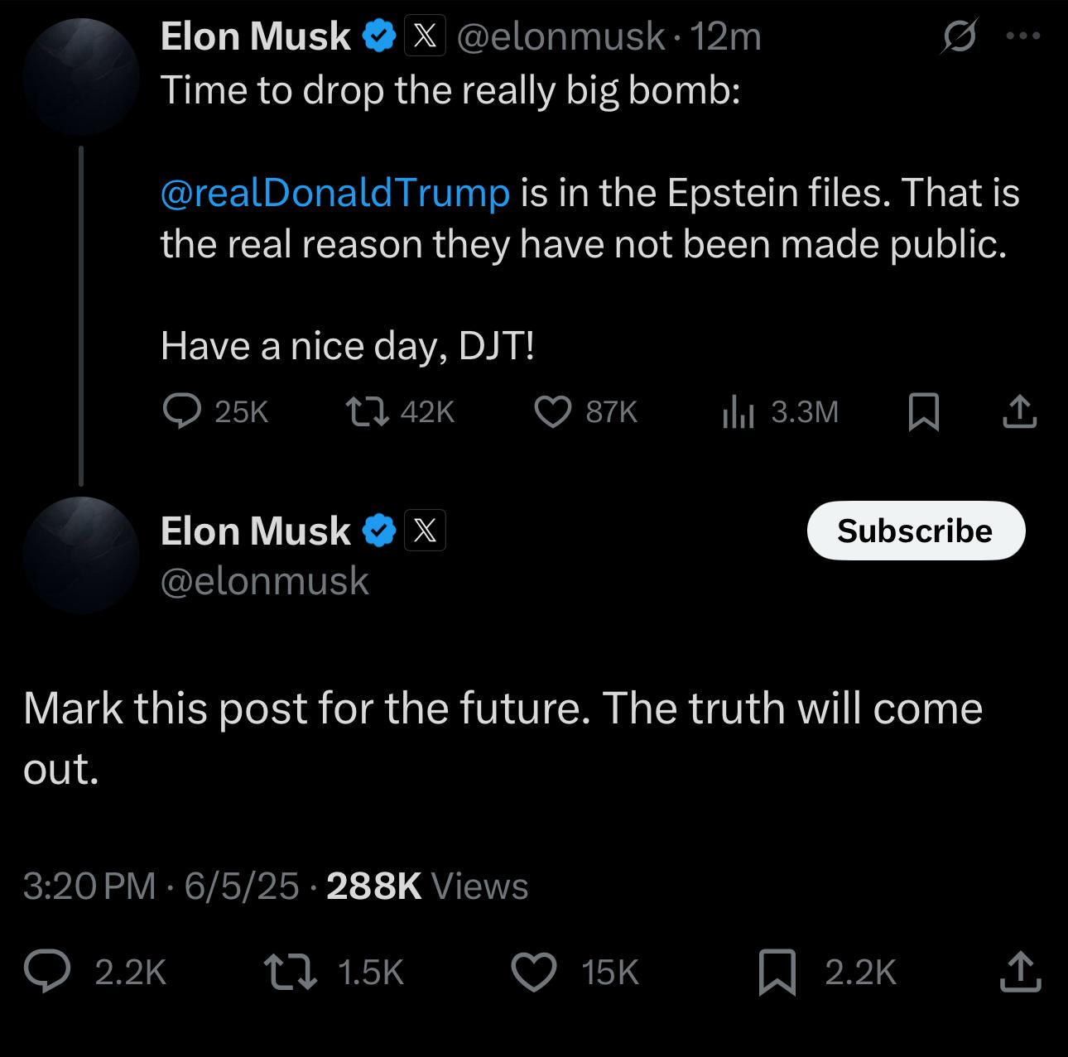Viewport: 1068px width, 1057px height.
Task: Open the main post author's avatar
Action: point(81,555)
